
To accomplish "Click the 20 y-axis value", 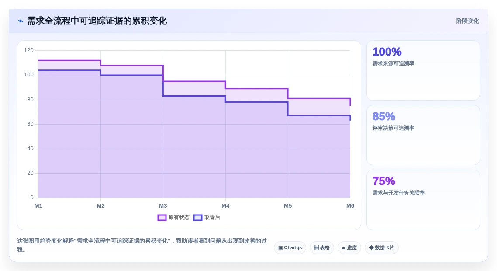I will click(x=30, y=173).
